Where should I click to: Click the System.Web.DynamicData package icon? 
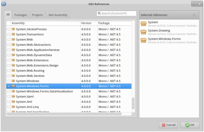click(13, 55)
